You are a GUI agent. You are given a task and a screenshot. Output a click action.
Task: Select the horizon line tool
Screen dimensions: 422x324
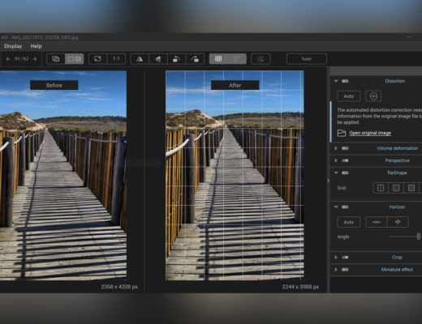[x=377, y=222]
